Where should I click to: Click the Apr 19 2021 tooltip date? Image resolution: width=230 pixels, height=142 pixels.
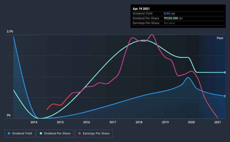pyautogui.click(x=141, y=9)
